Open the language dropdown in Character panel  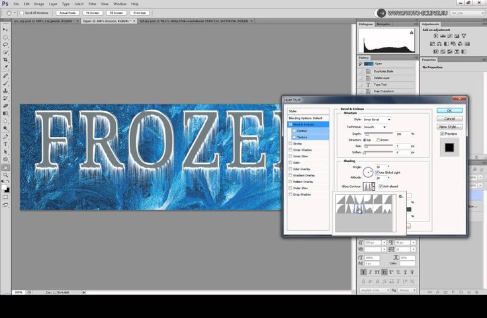[375, 290]
